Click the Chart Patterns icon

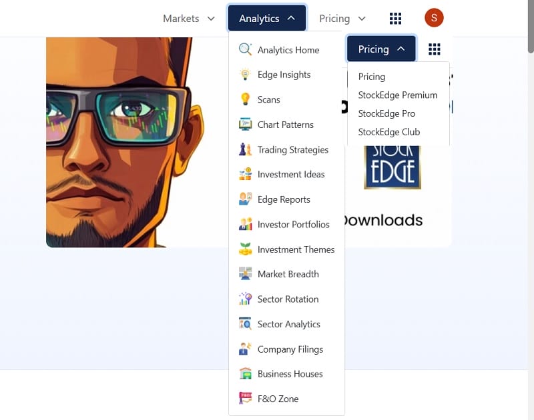pos(245,125)
